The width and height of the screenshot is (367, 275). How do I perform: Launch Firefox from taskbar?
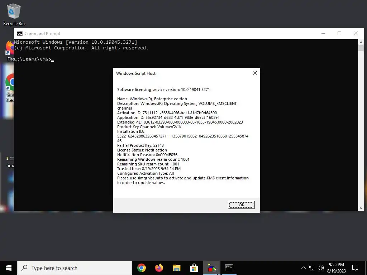click(159, 268)
